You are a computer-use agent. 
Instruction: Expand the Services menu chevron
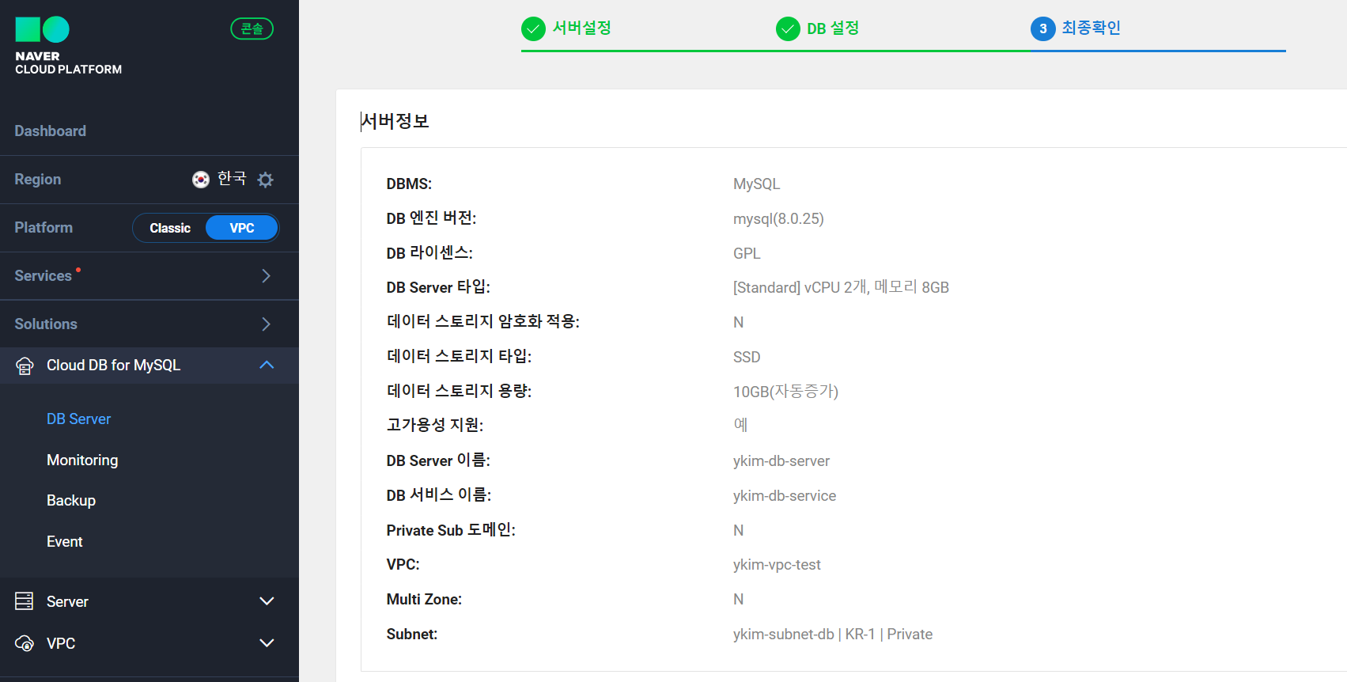pyautogui.click(x=266, y=276)
